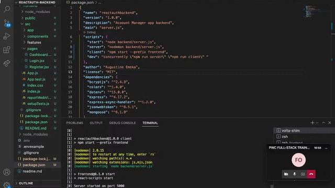Open readme.md file at root
This screenshot has width=335, height=188.
[38, 171]
